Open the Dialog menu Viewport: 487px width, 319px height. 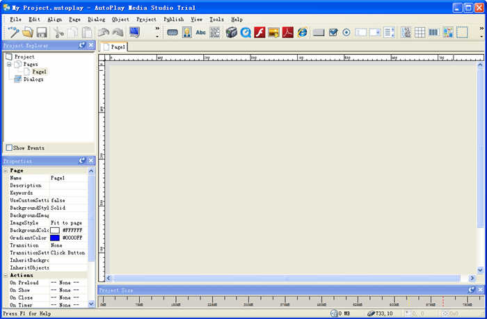click(96, 19)
